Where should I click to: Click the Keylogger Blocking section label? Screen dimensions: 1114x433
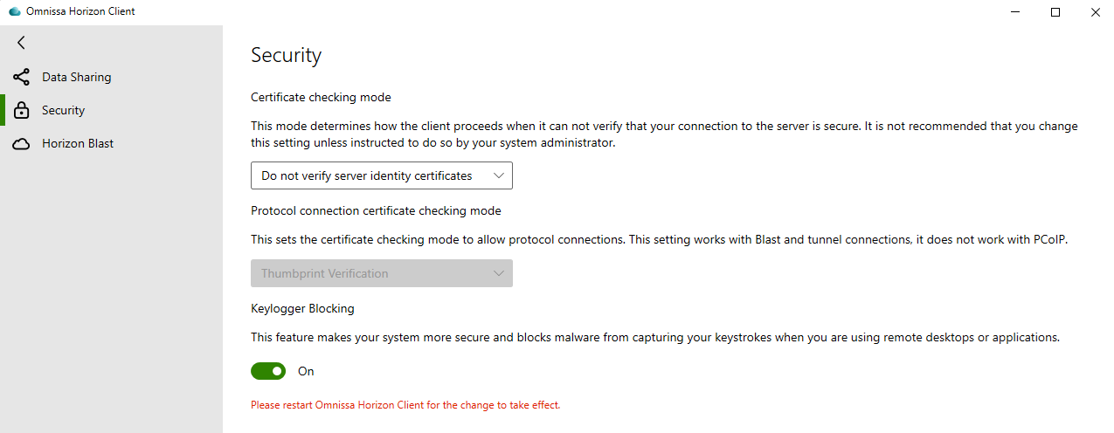click(x=302, y=308)
